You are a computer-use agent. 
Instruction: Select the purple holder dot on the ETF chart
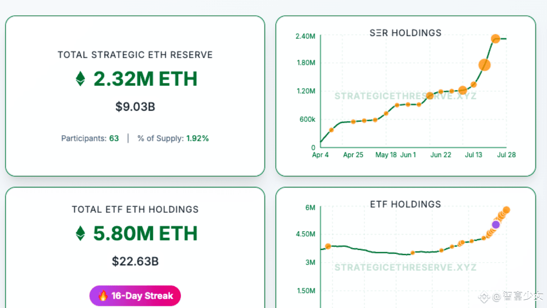496,225
